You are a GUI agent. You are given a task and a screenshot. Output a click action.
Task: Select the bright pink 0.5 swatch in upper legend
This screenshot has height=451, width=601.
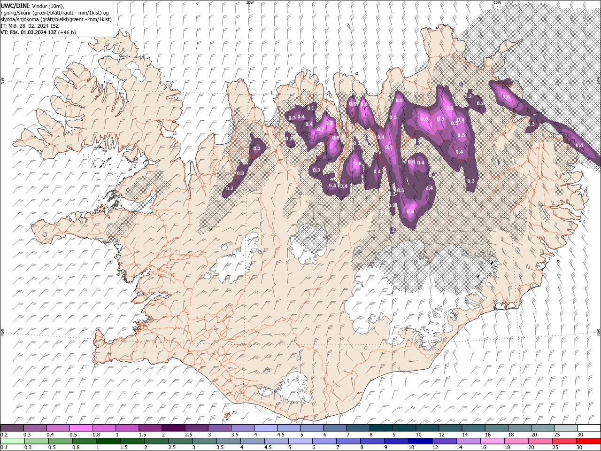pyautogui.click(x=81, y=428)
